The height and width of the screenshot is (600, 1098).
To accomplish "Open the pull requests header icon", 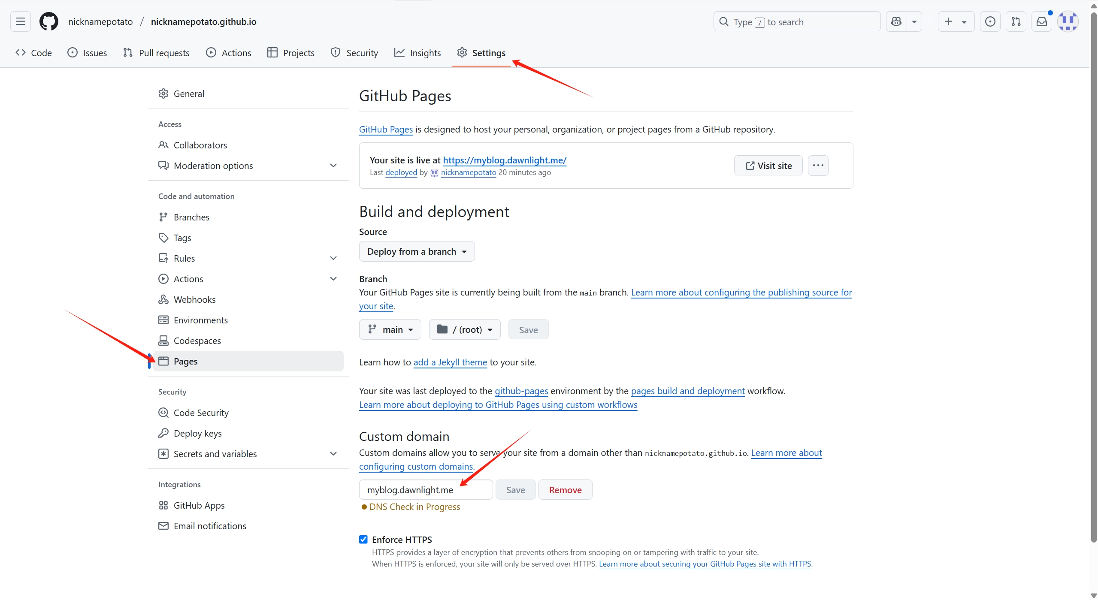I will click(x=1016, y=21).
